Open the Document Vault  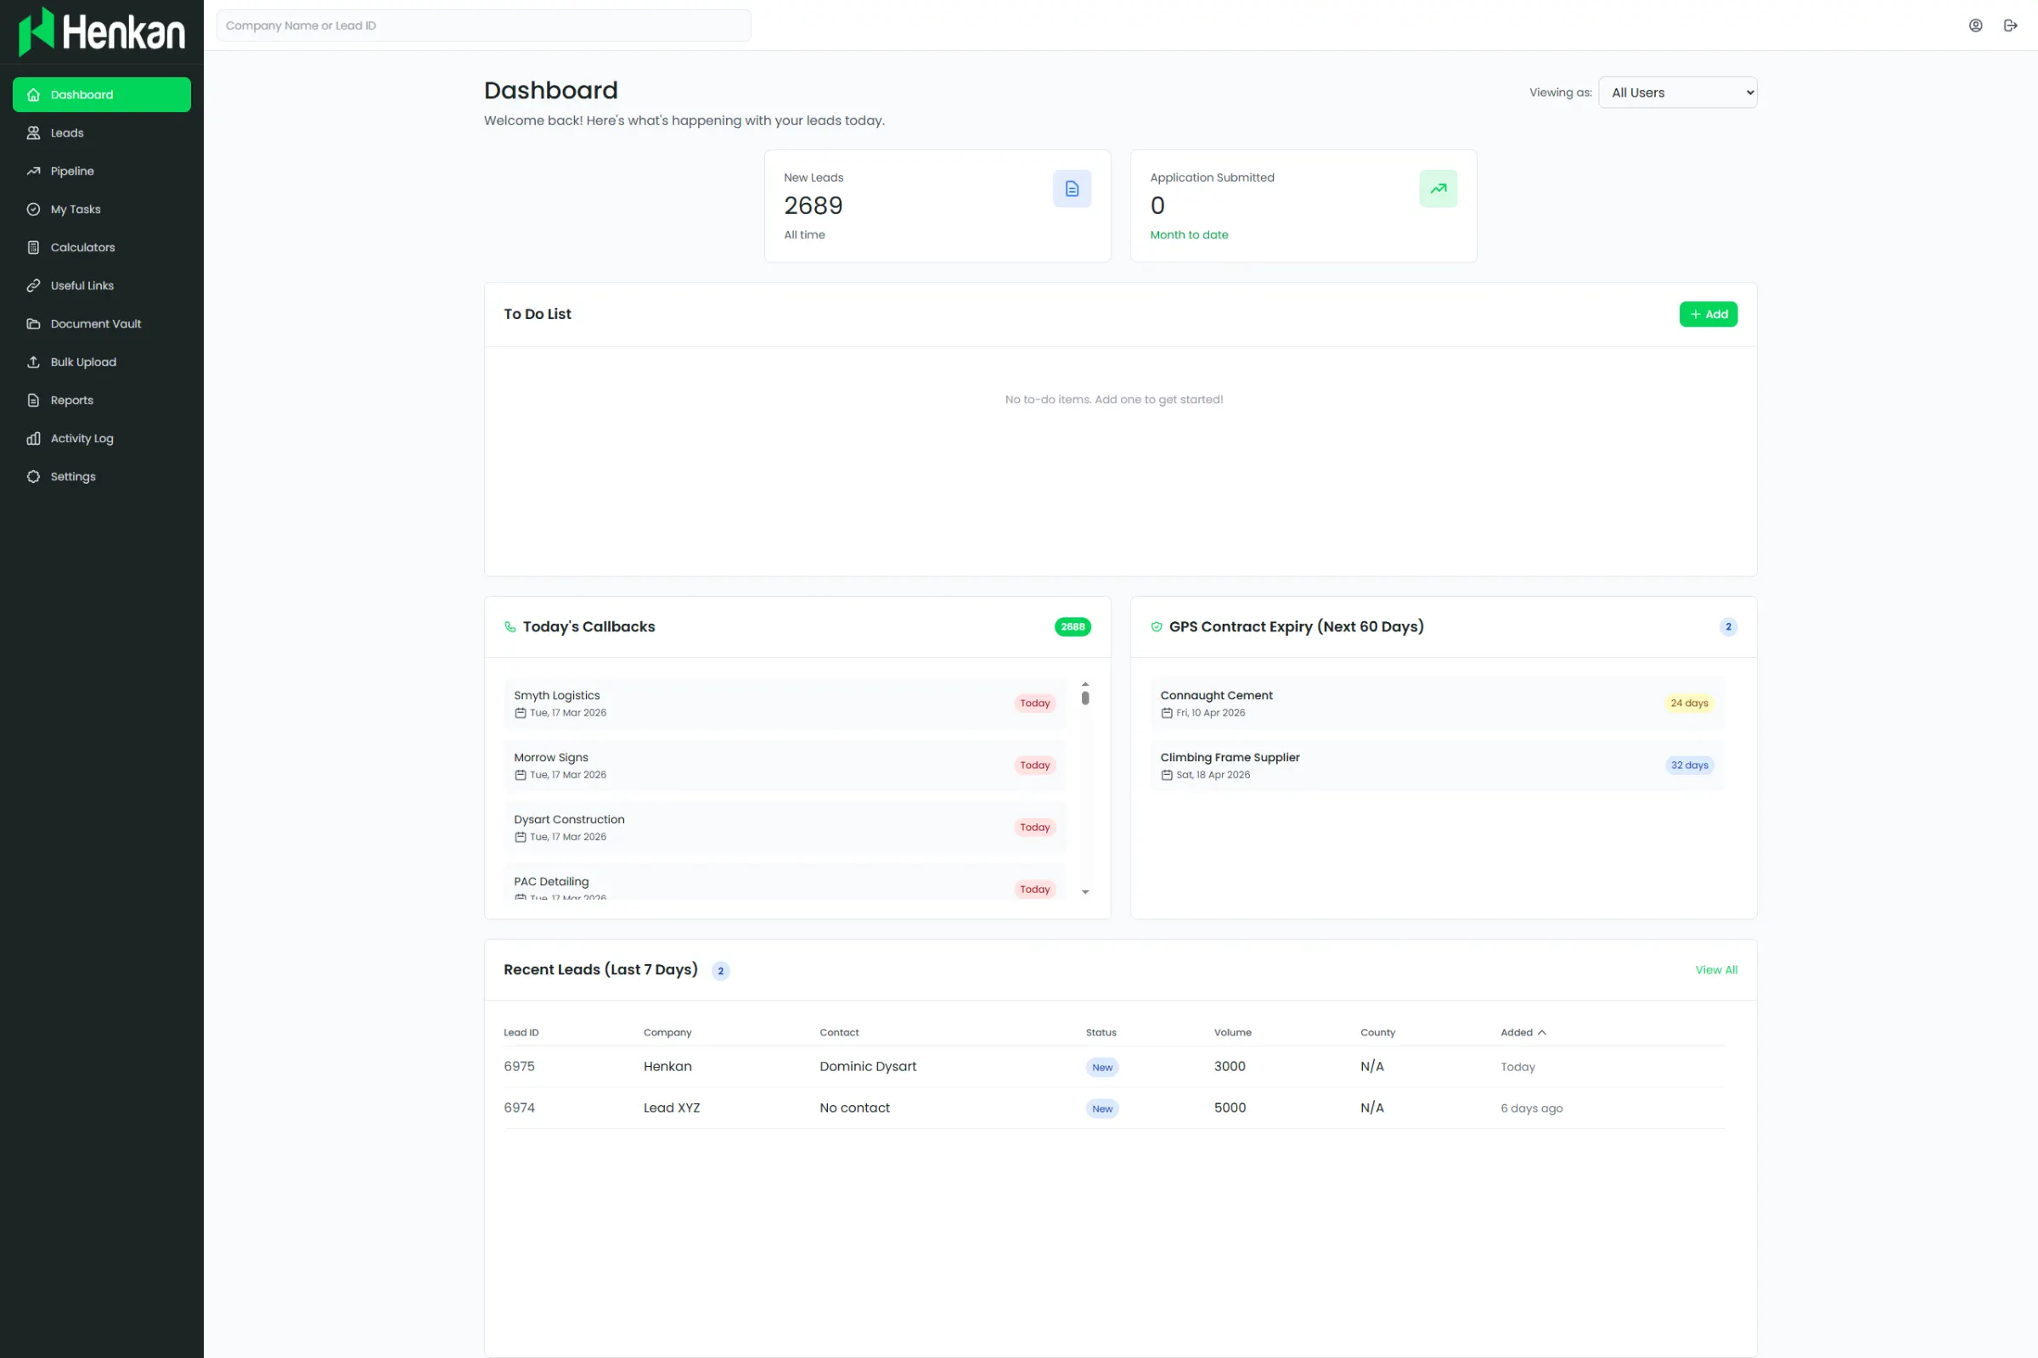95,323
